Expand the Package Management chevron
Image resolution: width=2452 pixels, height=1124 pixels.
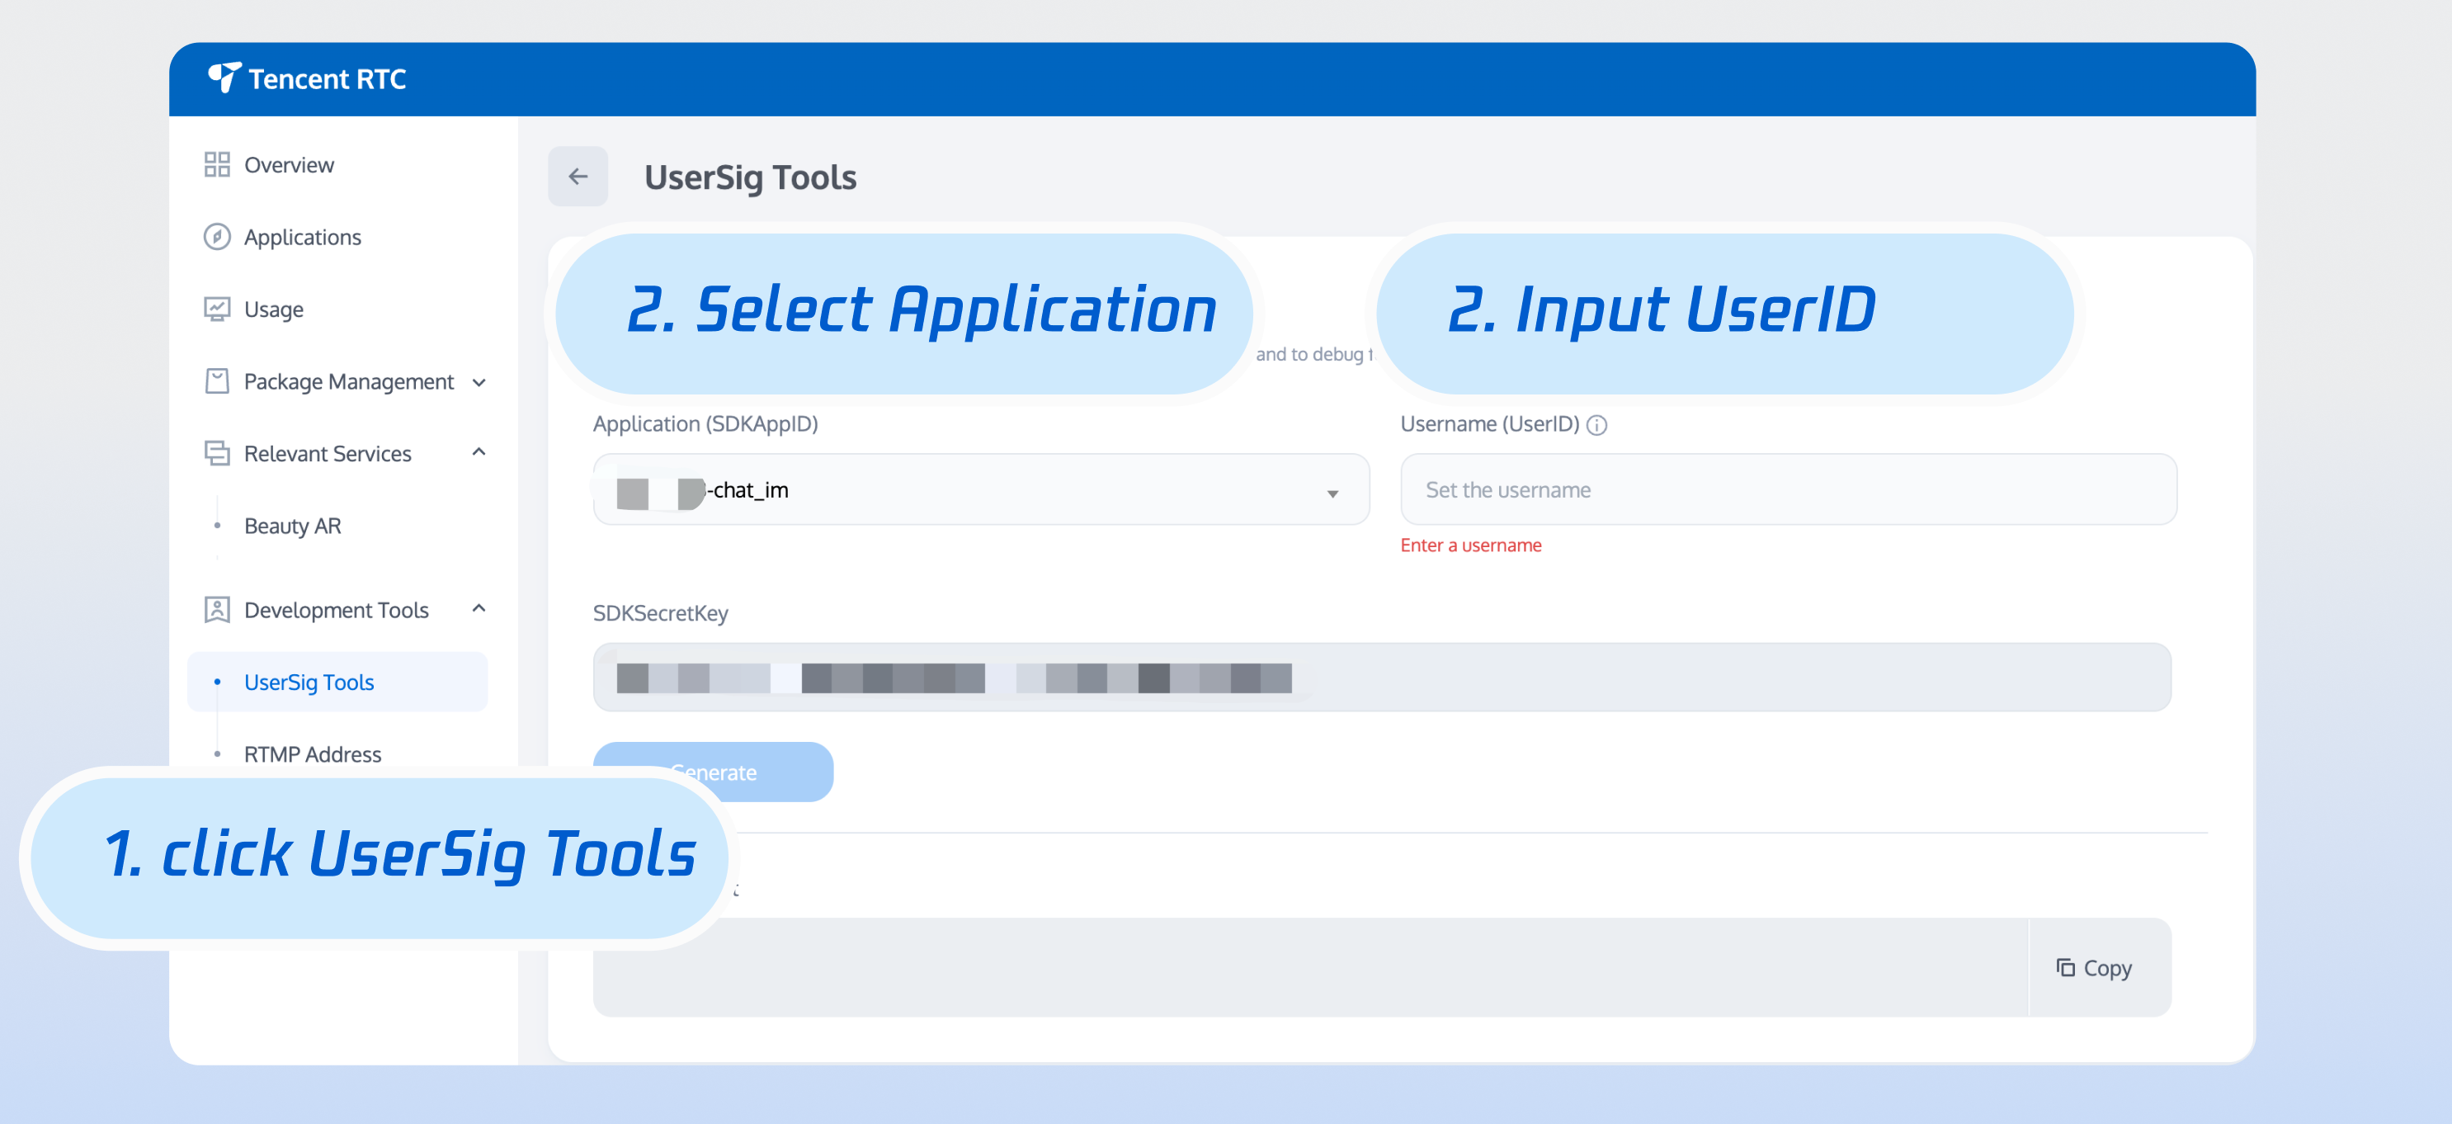(479, 383)
